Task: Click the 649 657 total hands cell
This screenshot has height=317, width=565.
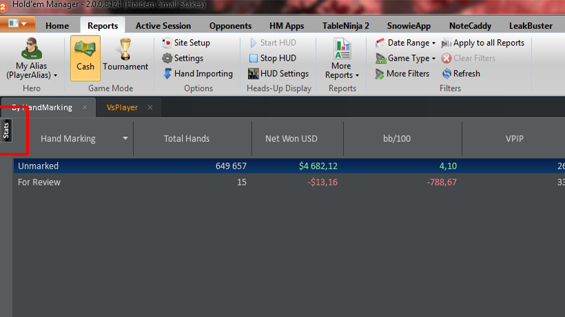Action: pos(231,166)
